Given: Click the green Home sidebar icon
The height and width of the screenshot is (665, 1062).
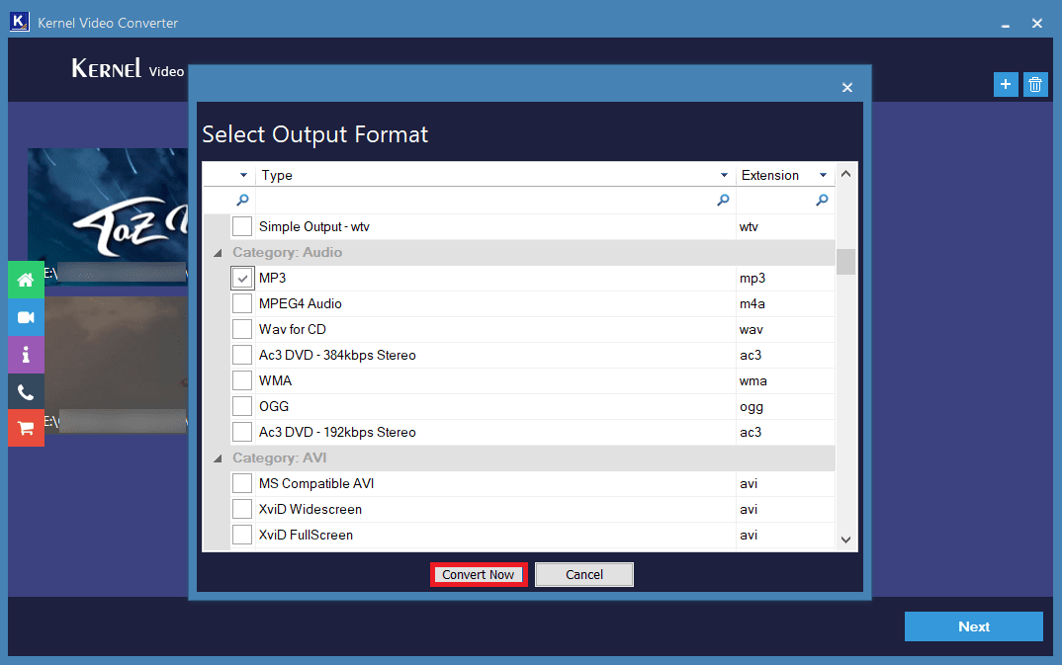Looking at the screenshot, I should click(26, 280).
